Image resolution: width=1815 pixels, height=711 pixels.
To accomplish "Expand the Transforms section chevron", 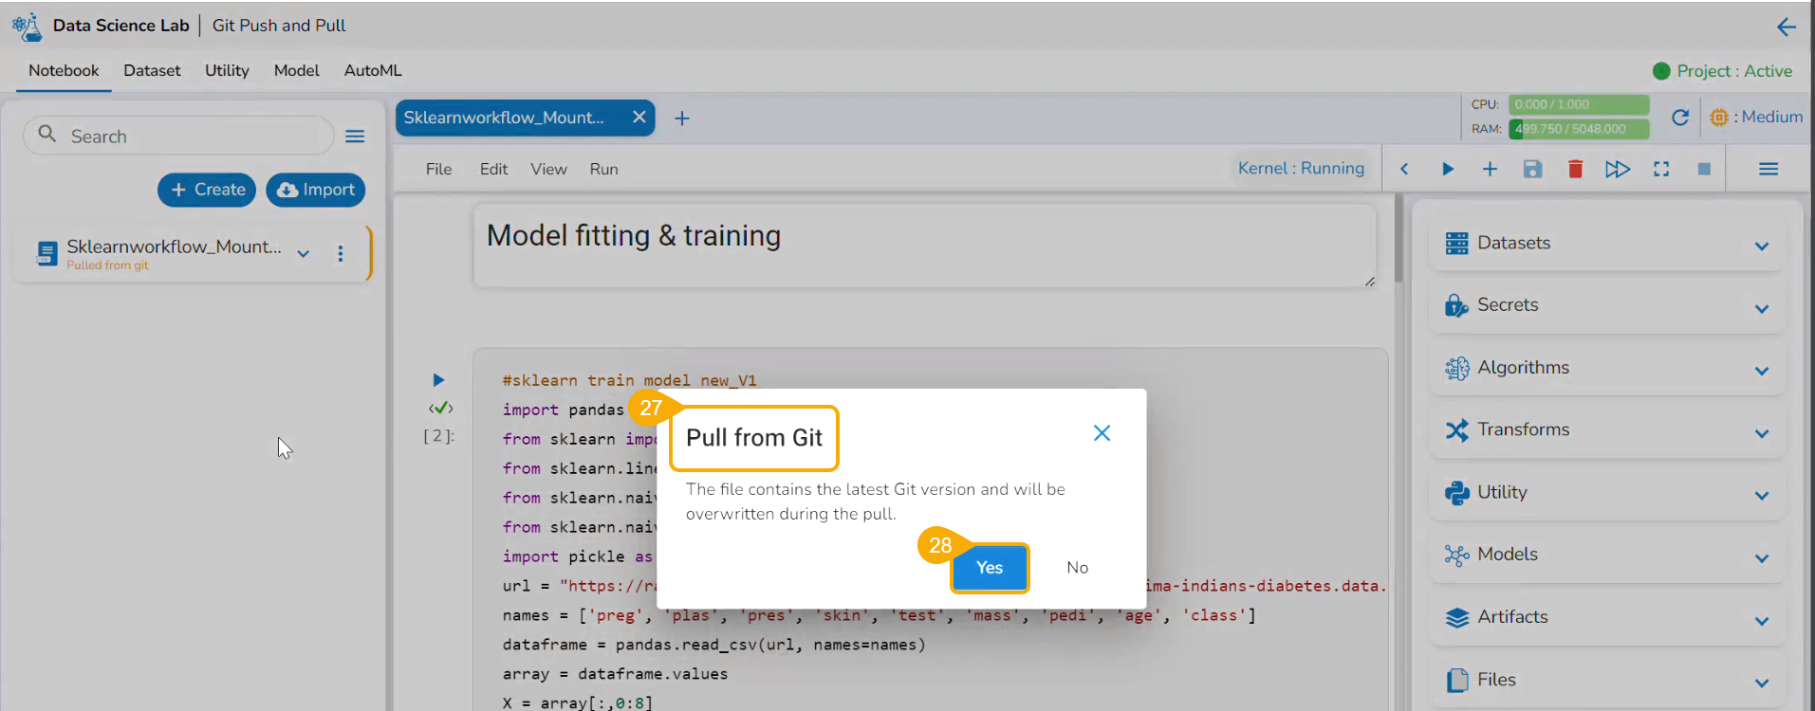I will click(x=1762, y=433).
